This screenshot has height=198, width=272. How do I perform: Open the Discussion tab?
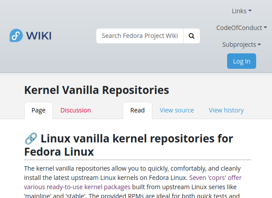tap(76, 110)
